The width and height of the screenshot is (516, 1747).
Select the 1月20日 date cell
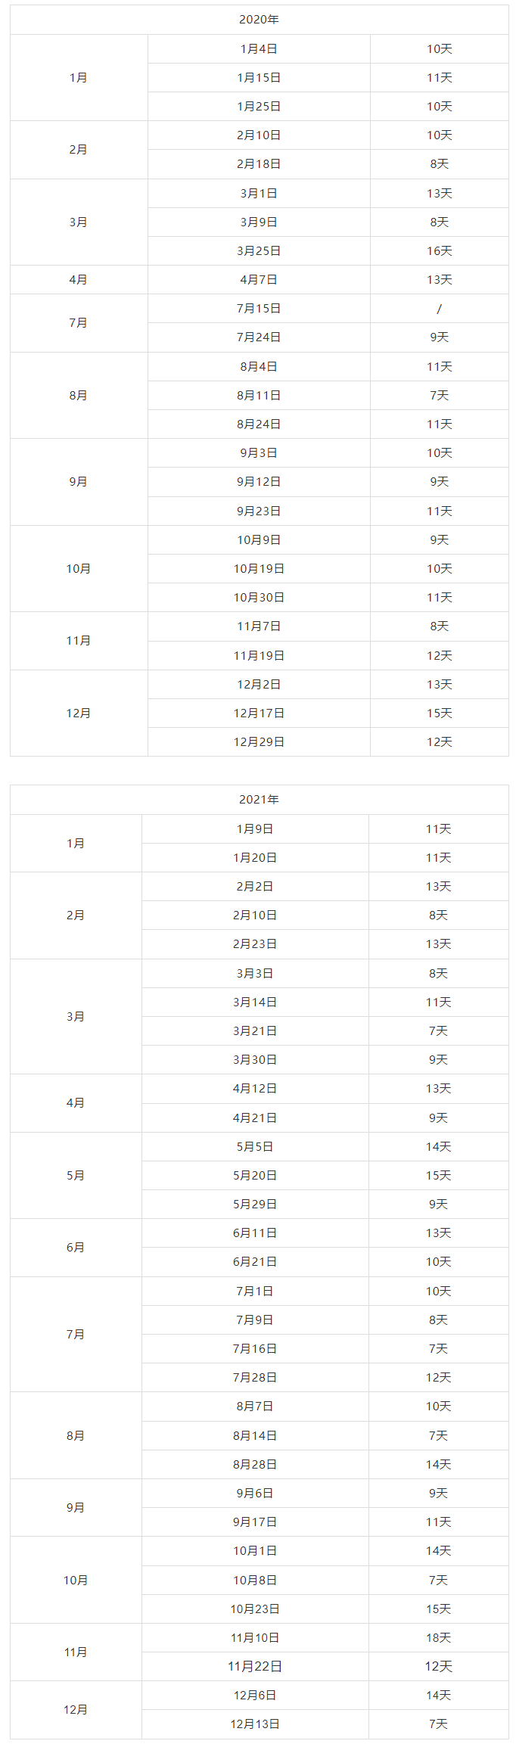pos(255,858)
